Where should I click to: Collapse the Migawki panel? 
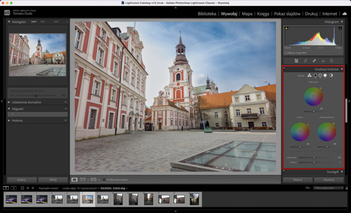coord(9,109)
